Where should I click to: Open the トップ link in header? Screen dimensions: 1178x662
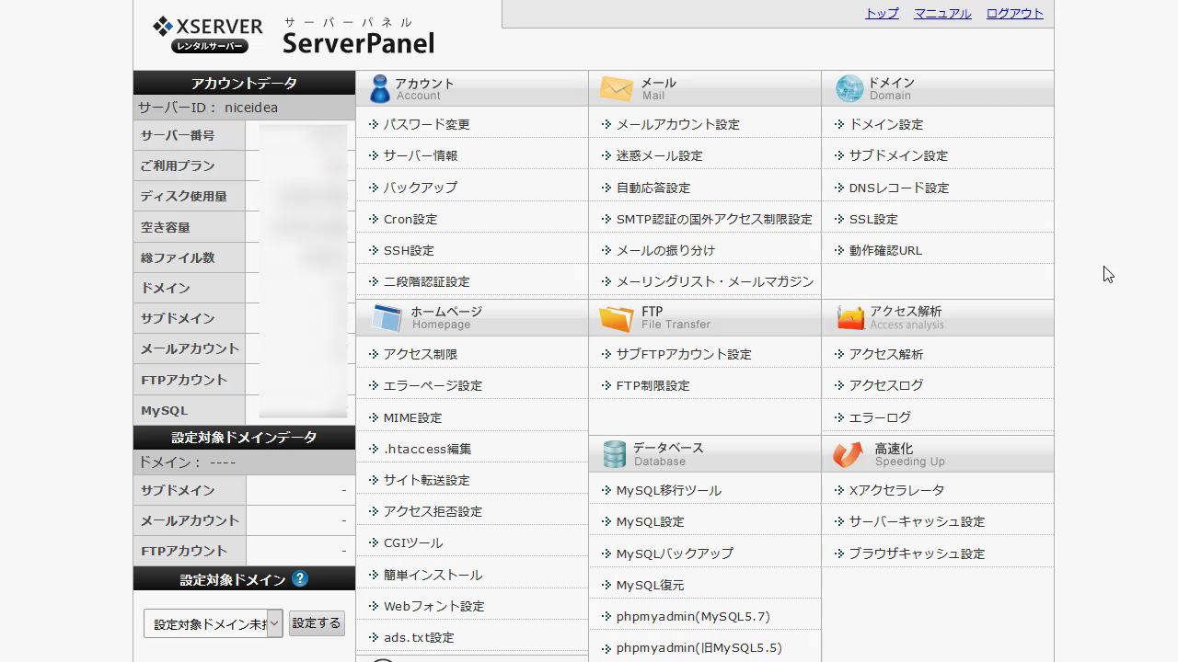click(x=882, y=14)
